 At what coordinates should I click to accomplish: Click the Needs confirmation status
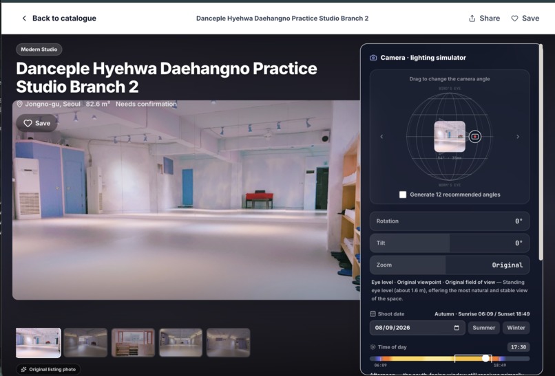[146, 104]
